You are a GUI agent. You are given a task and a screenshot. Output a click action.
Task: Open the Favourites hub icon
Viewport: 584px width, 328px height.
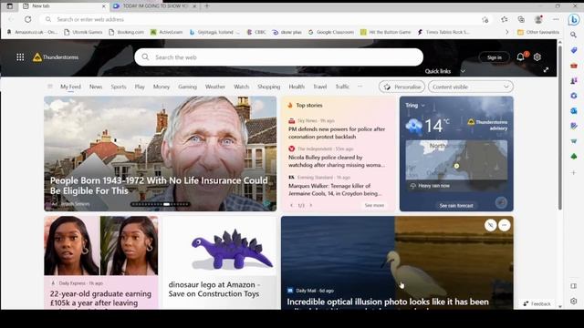pyautogui.click(x=505, y=19)
